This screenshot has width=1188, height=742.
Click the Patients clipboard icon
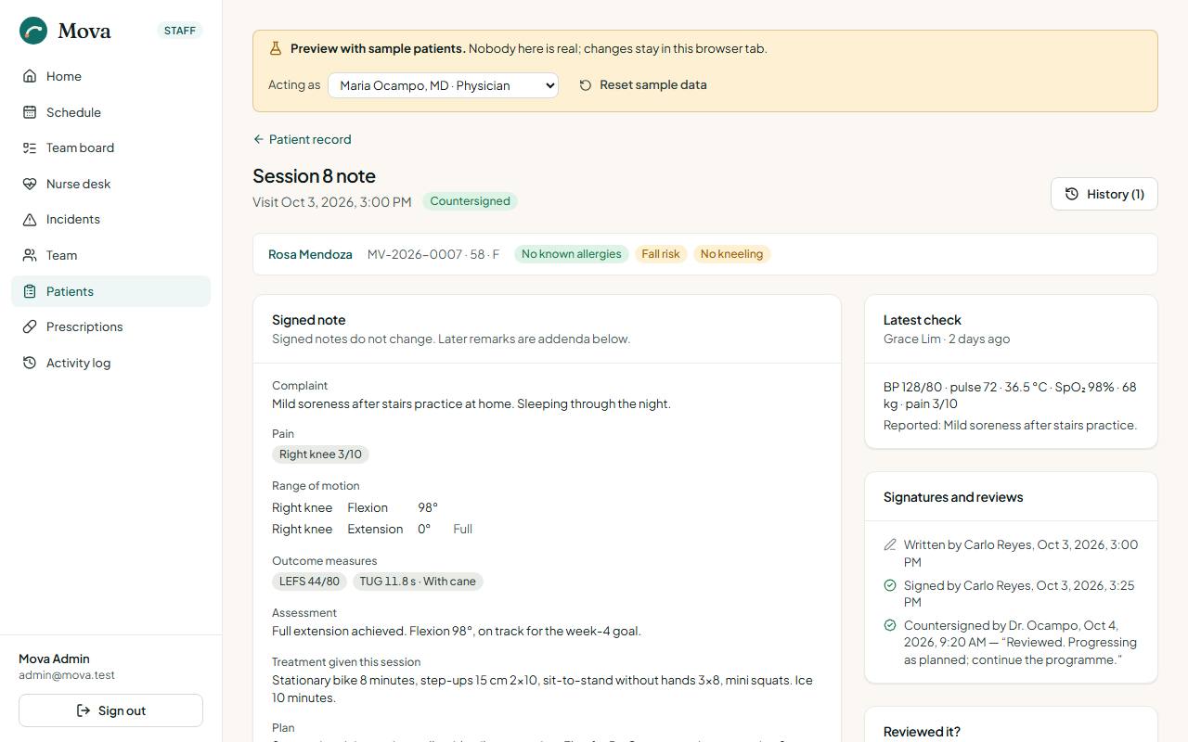tap(30, 291)
